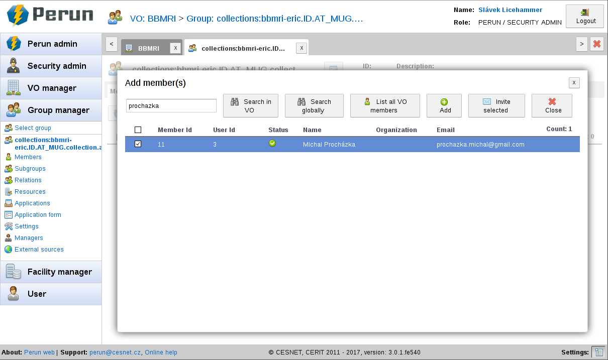Expand the Facility manager section

[51, 272]
